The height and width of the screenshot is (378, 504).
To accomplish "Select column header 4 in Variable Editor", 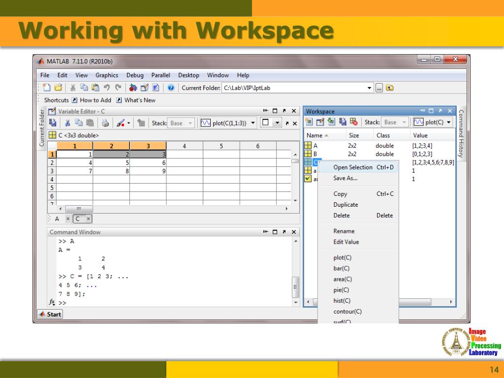I will (x=185, y=146).
